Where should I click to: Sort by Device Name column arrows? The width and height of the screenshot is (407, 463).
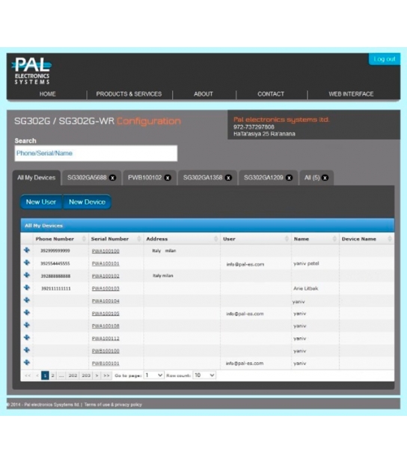390,239
